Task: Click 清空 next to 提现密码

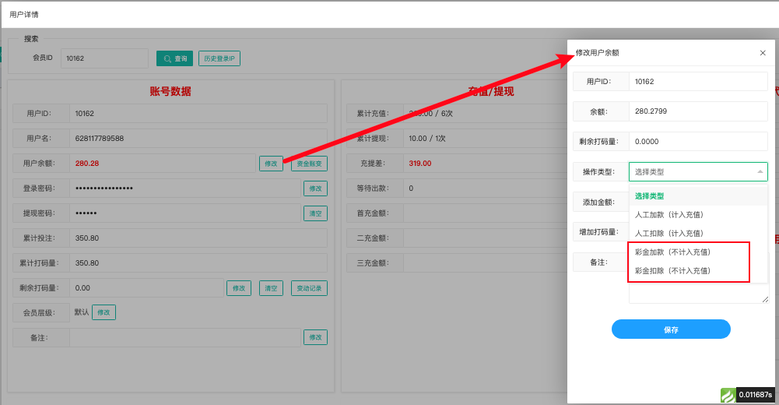Action: (x=315, y=213)
